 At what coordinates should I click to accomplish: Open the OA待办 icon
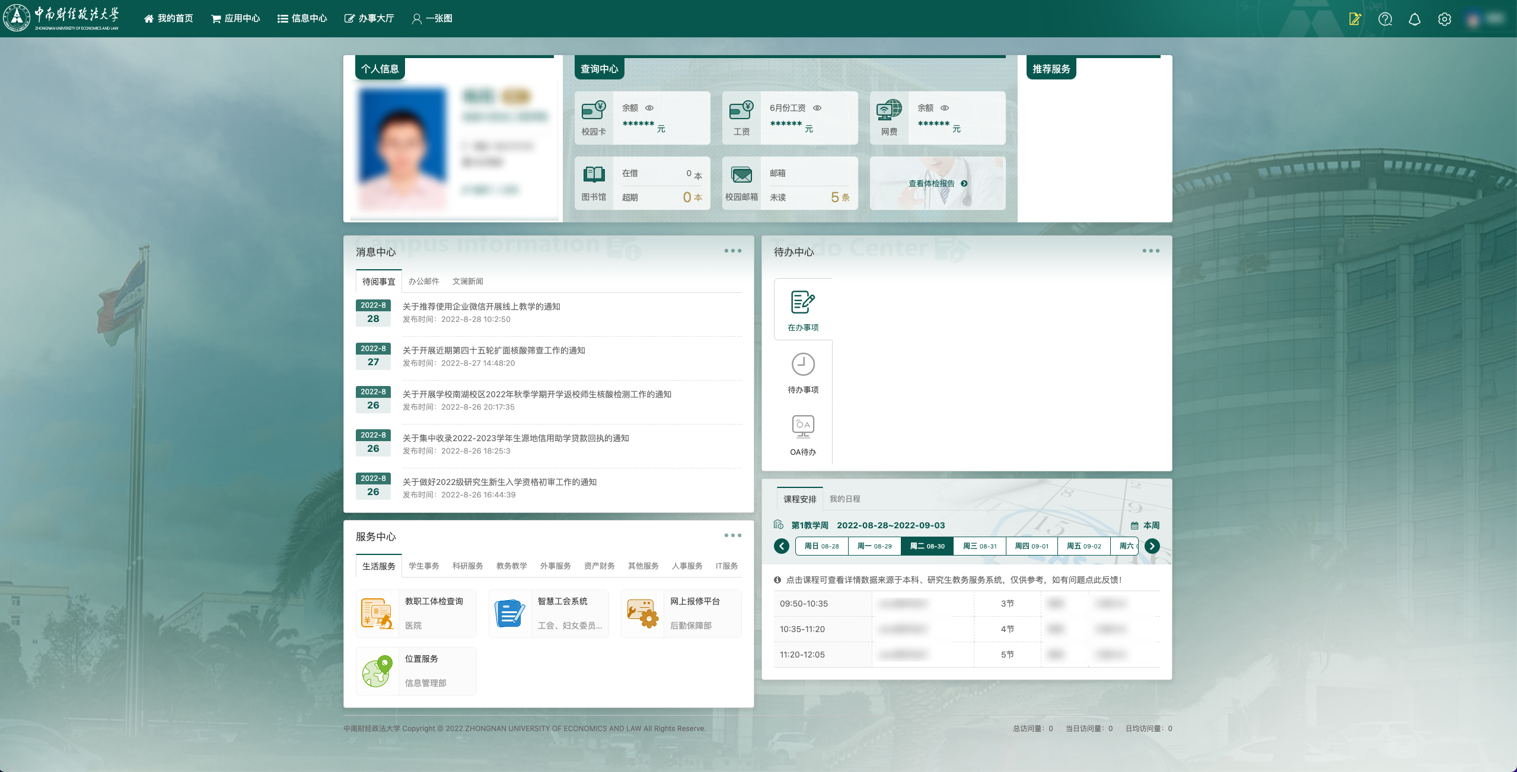(x=803, y=426)
